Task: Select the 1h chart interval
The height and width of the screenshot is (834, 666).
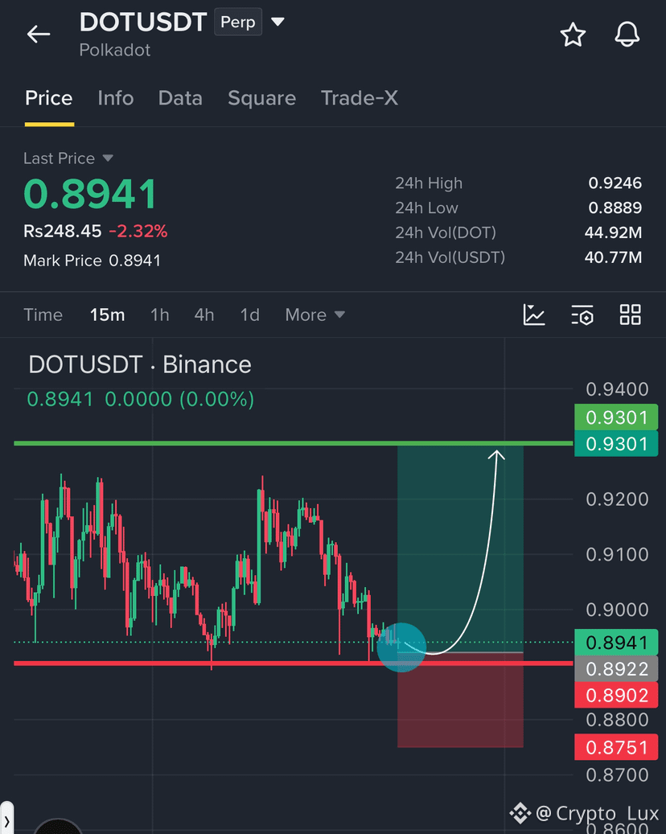Action: click(159, 315)
